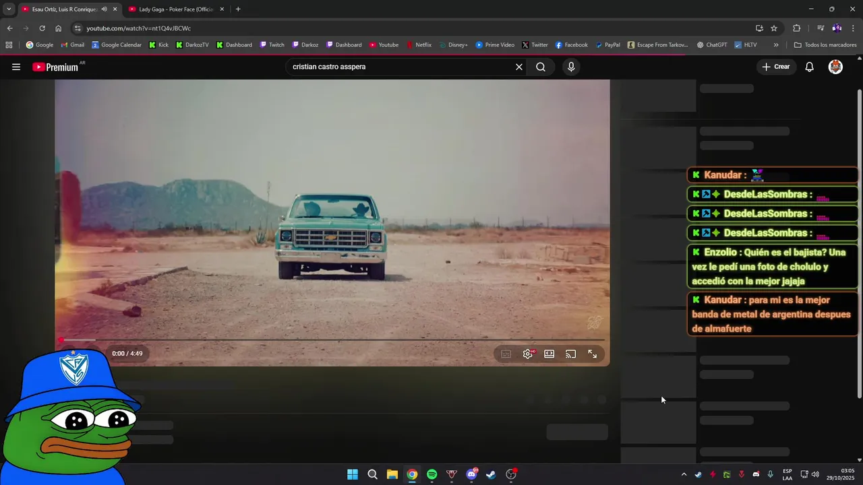
Task: Open the Chrome extensions puzzle menu
Action: coord(797,28)
